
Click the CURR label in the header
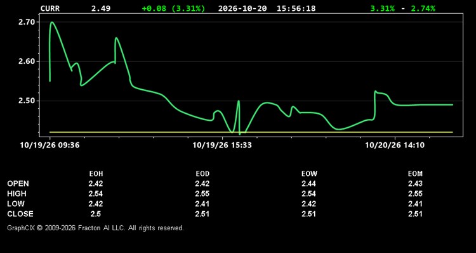50,8
